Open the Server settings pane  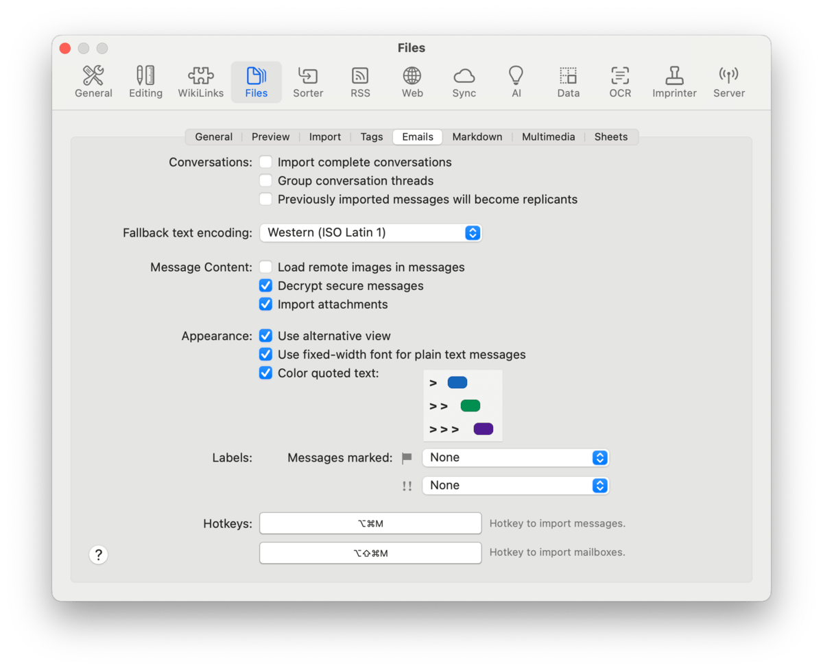pos(728,82)
